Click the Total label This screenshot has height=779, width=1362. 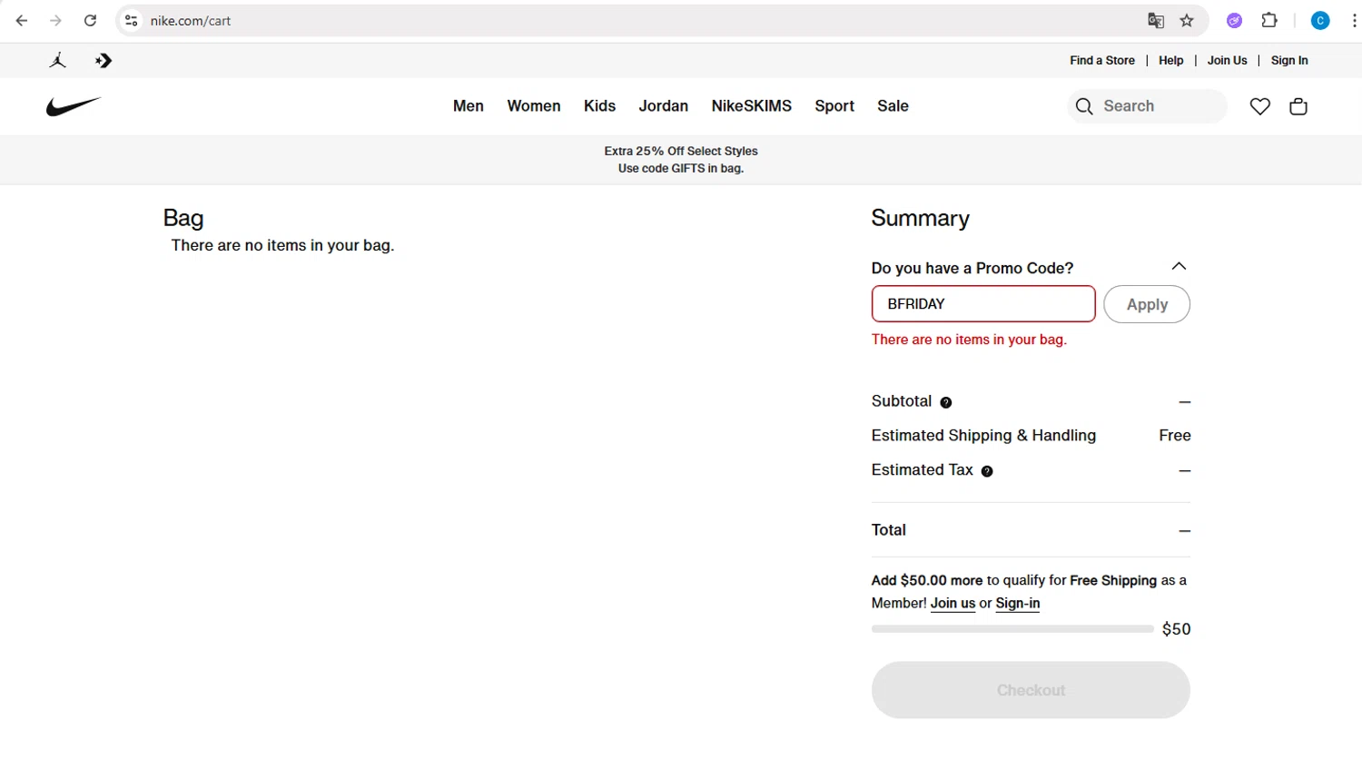tap(889, 530)
